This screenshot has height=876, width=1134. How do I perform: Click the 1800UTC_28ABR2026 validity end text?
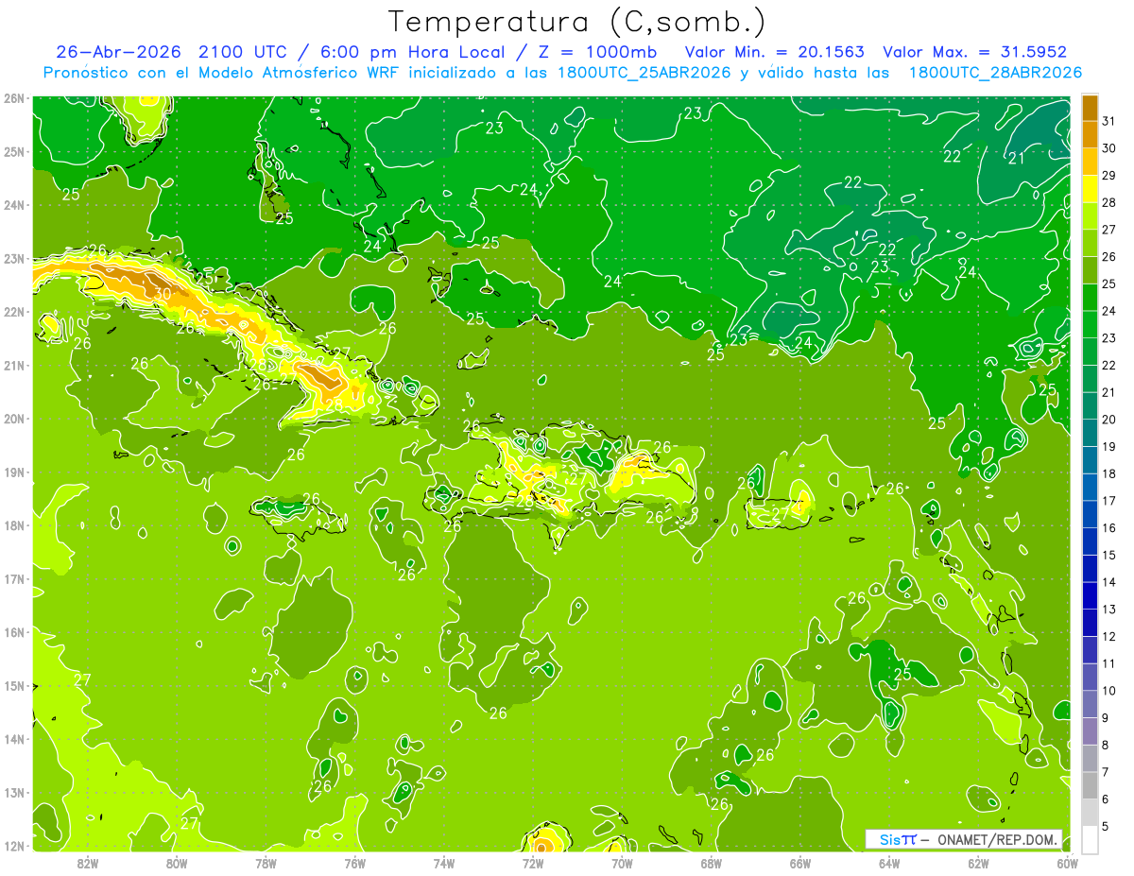coord(995,73)
